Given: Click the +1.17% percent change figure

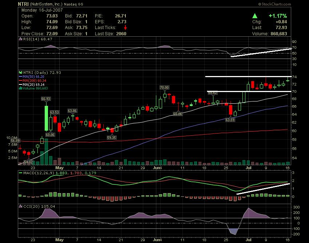Looking at the screenshot, I should 278,16.
